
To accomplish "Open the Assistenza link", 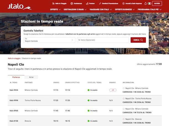I will [x=78, y=4].
